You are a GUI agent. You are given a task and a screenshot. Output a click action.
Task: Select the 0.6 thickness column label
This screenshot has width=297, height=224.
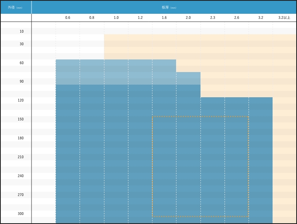[x=68, y=18]
